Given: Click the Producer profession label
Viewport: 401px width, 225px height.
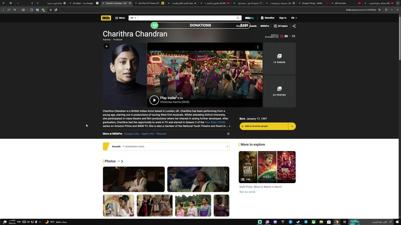Looking at the screenshot, I should click(118, 40).
